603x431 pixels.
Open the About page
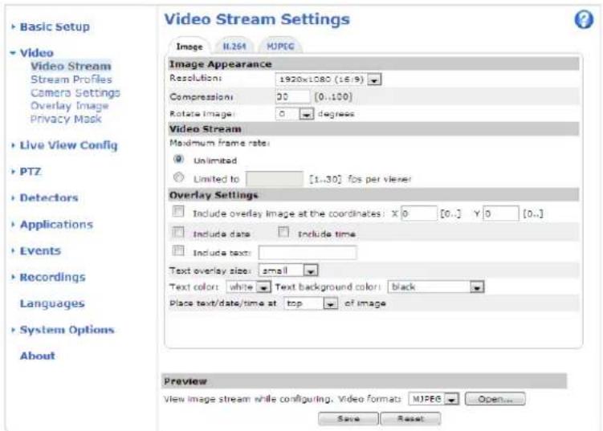pos(37,356)
